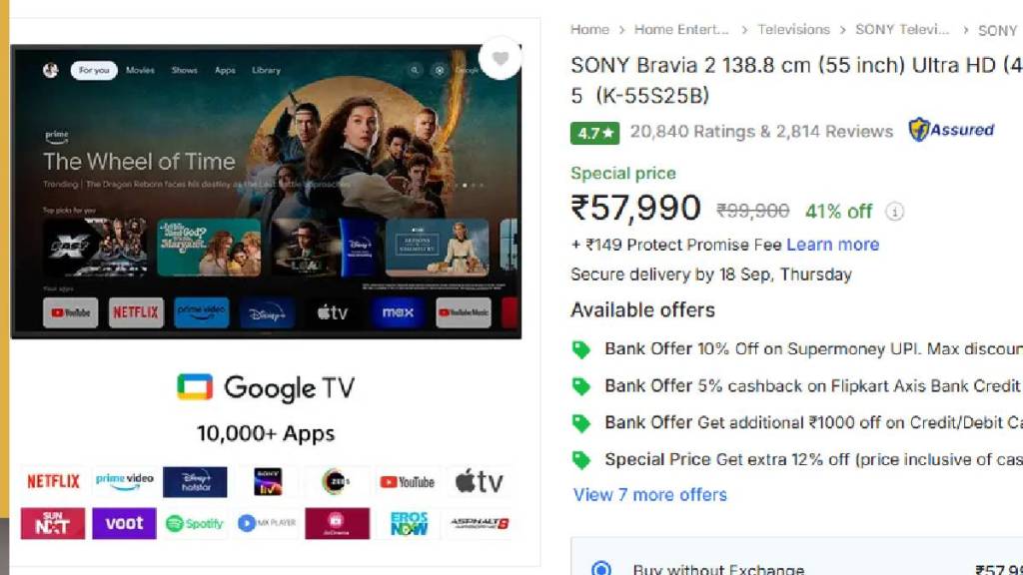Select the Buy without Exchange radio option
The image size is (1023, 575).
click(600, 568)
